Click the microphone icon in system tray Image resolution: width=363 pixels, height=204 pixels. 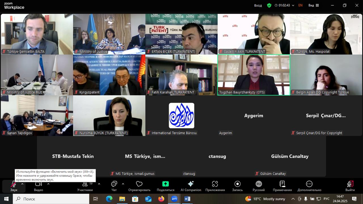(x=306, y=199)
